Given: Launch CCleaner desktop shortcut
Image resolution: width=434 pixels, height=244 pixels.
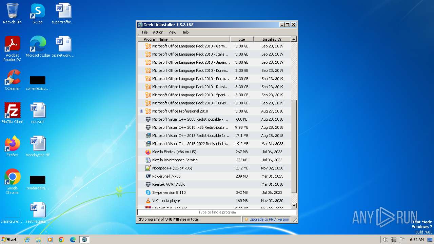Looking at the screenshot, I should click(12, 80).
